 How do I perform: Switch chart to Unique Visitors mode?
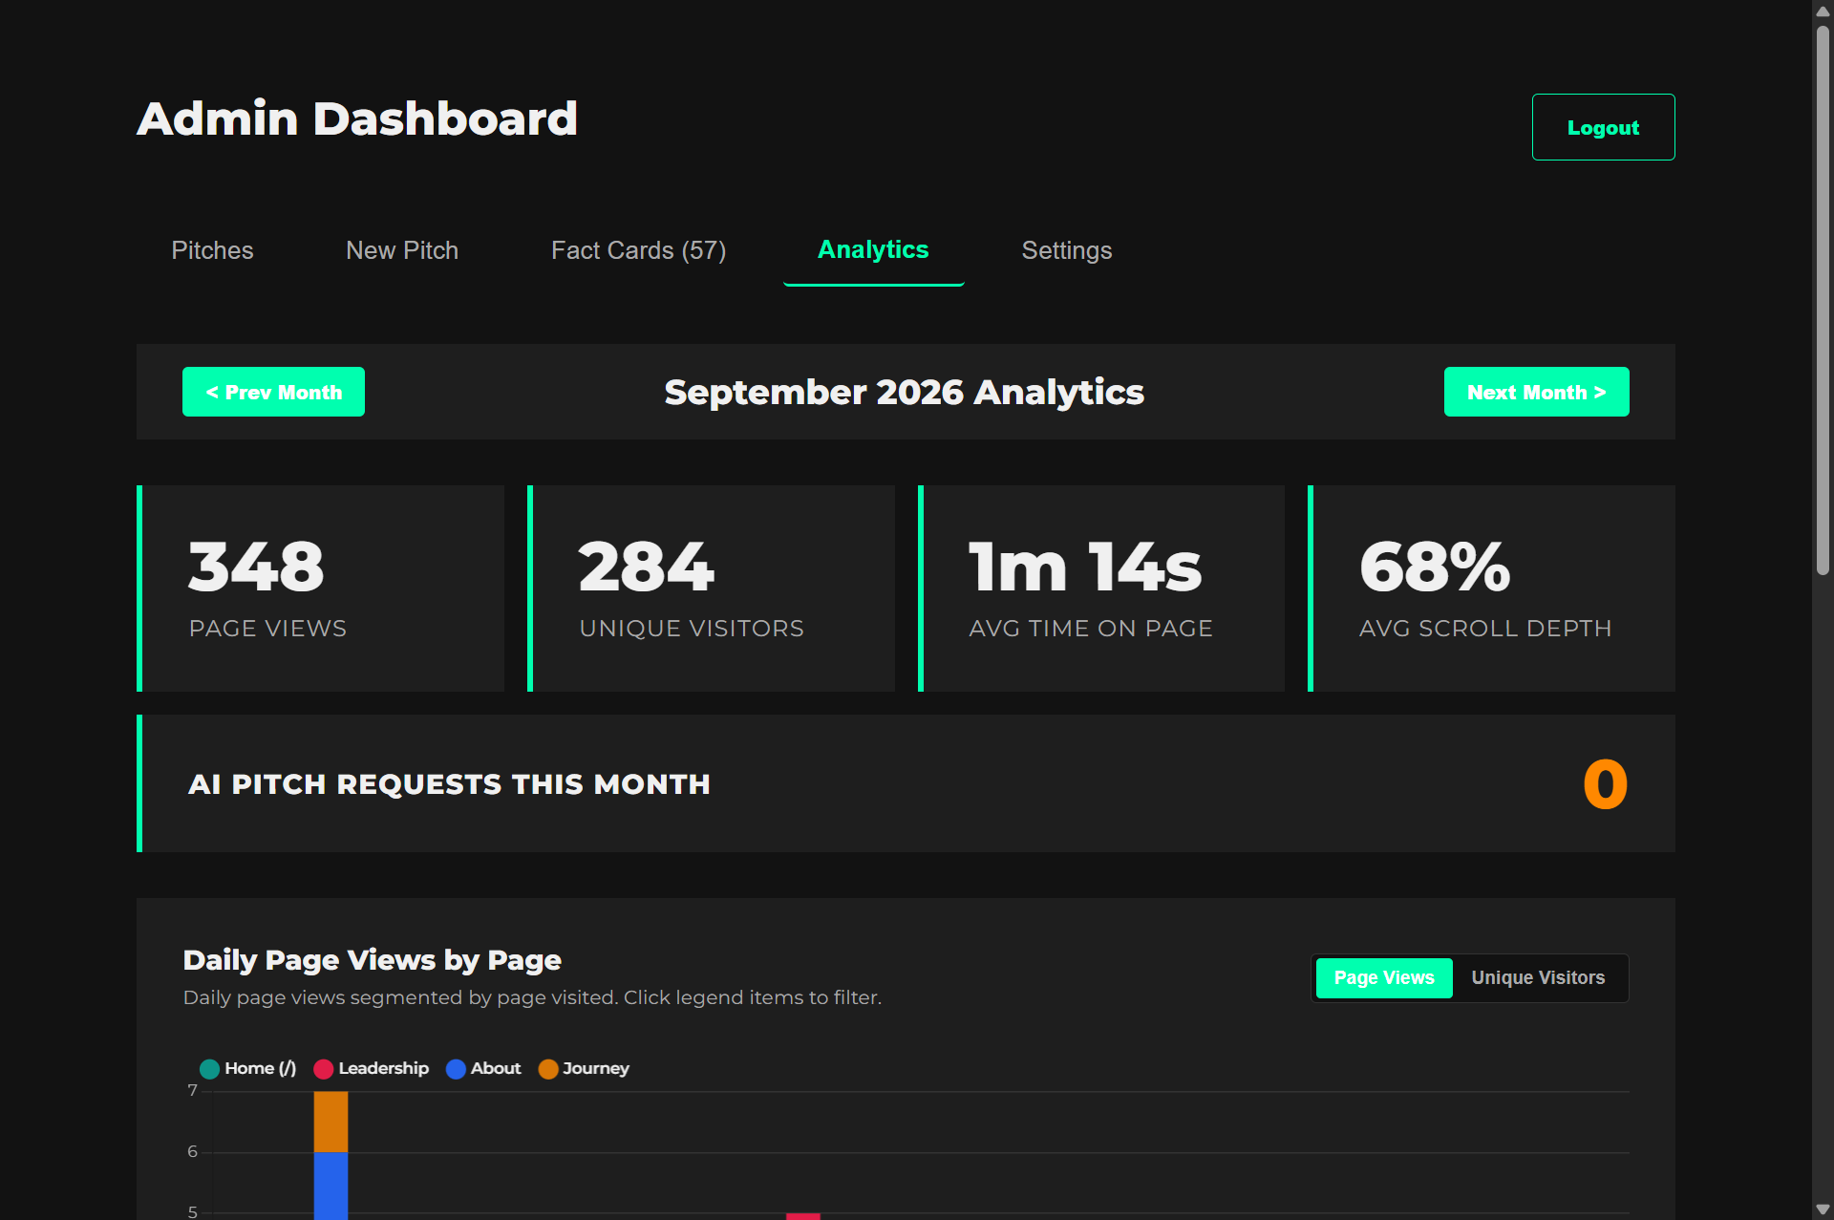1538,977
